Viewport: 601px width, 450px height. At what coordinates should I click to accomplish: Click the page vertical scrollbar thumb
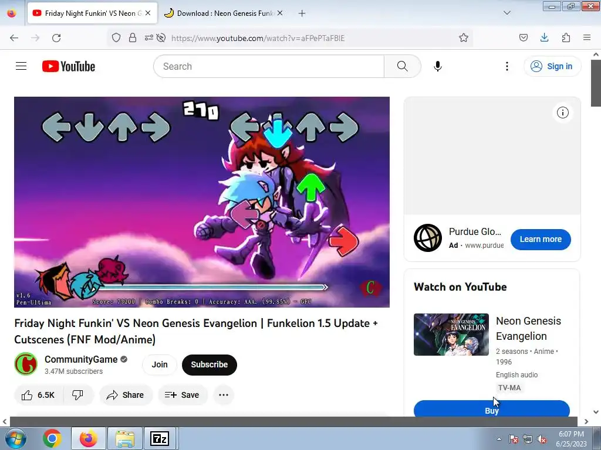point(596,82)
